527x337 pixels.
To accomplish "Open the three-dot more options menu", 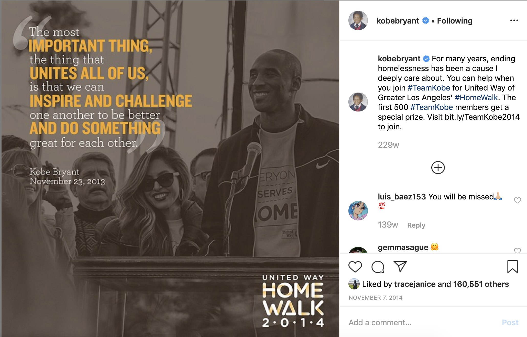I will 514,20.
